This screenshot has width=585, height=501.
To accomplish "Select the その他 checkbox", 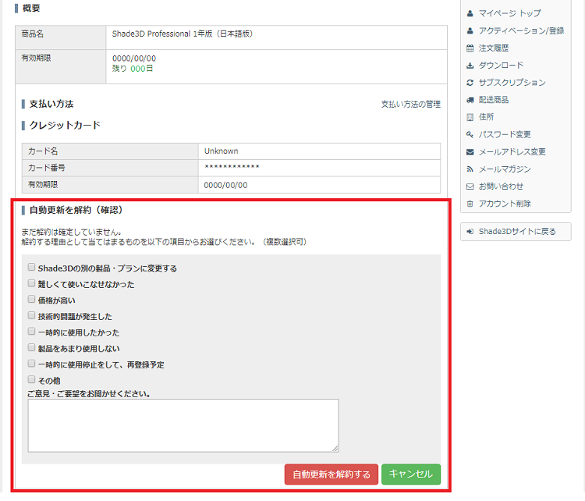I will pos(31,380).
